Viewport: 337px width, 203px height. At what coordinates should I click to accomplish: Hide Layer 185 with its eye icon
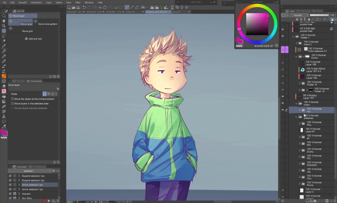[283, 63]
